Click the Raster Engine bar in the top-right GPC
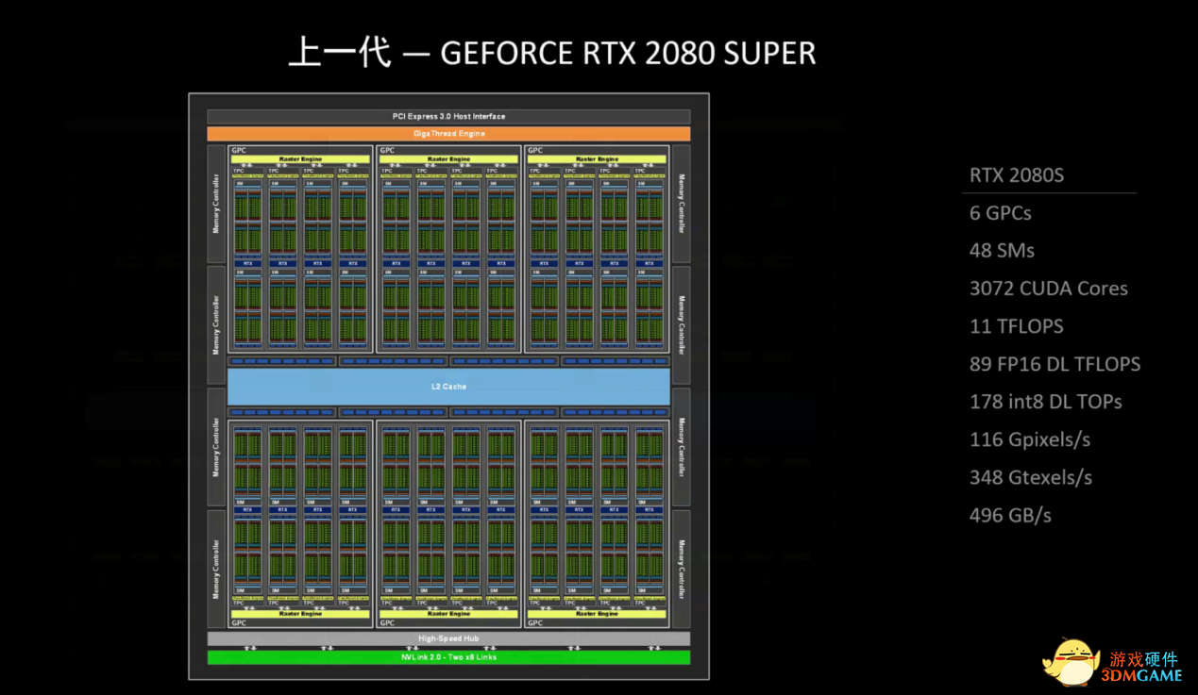 click(597, 159)
